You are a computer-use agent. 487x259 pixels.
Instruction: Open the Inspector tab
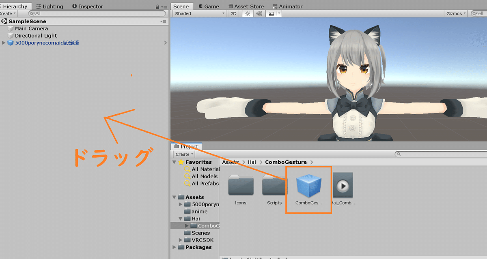click(87, 6)
